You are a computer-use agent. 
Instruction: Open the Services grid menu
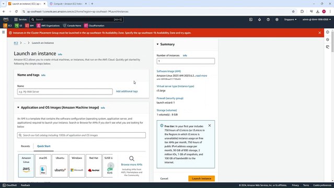click(20, 19)
